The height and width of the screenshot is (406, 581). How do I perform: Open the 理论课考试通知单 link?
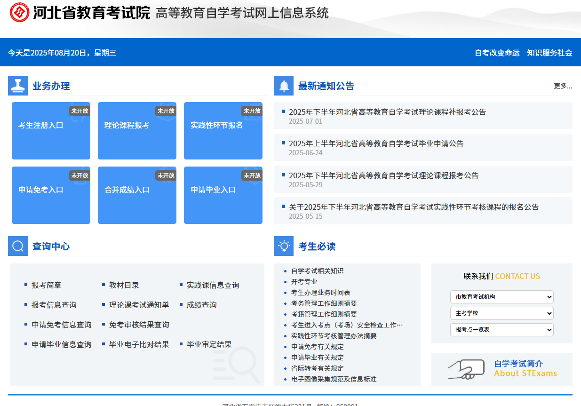139,305
